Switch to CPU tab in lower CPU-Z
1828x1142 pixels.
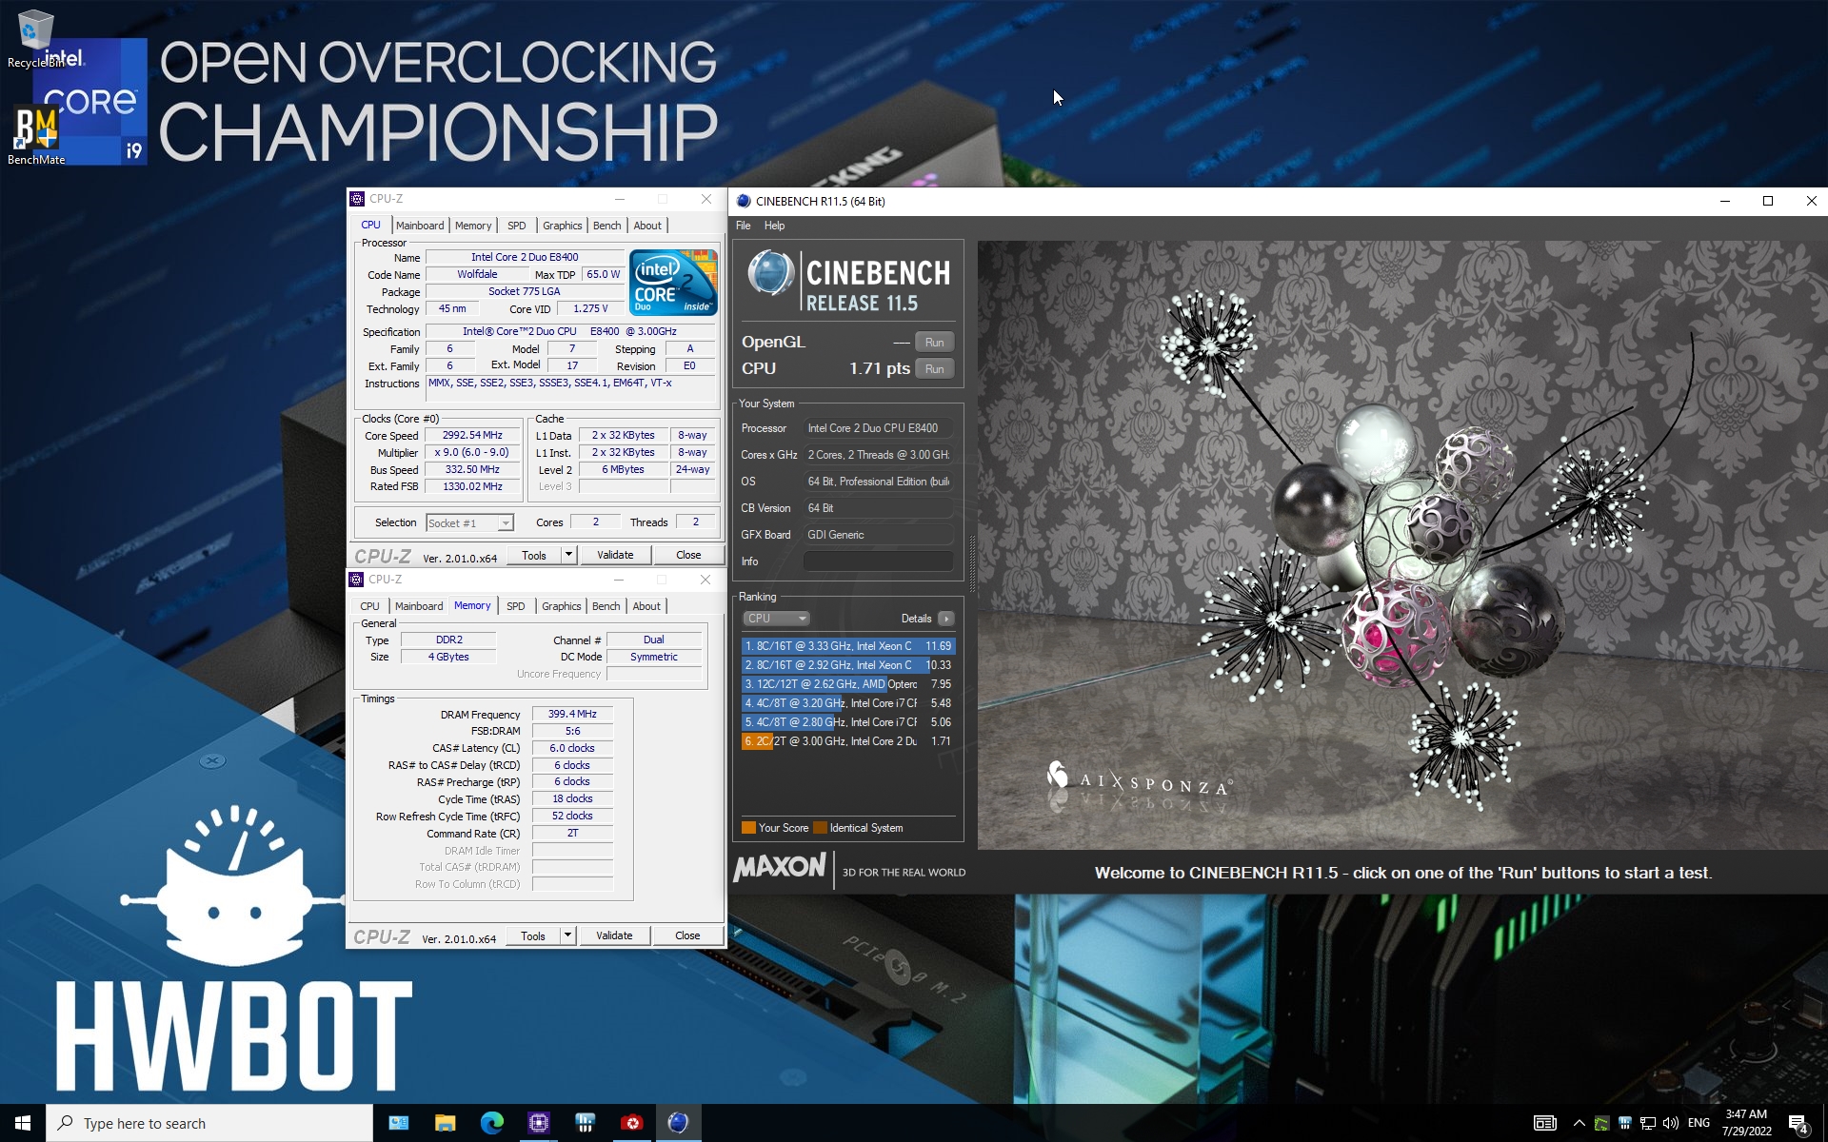point(369,606)
